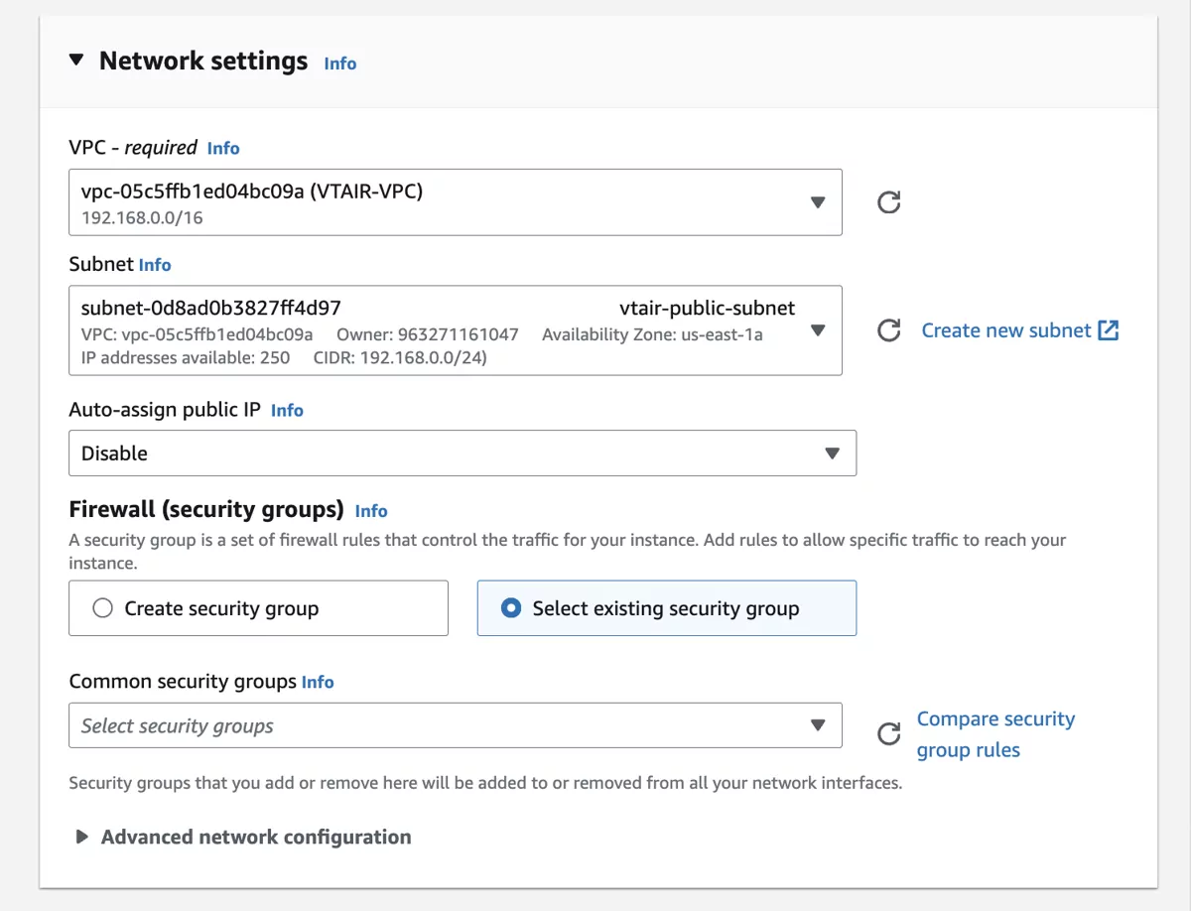Image resolution: width=1191 pixels, height=911 pixels.
Task: Refresh the Subnet list
Action: tap(888, 330)
